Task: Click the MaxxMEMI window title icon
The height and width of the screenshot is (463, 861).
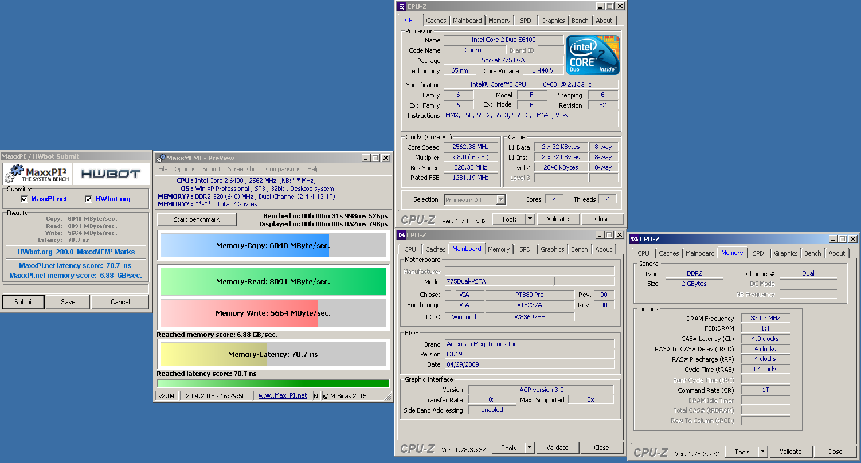Action: [161, 158]
